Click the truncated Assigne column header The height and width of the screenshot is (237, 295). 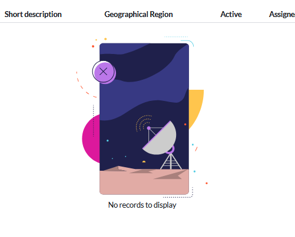click(x=282, y=14)
